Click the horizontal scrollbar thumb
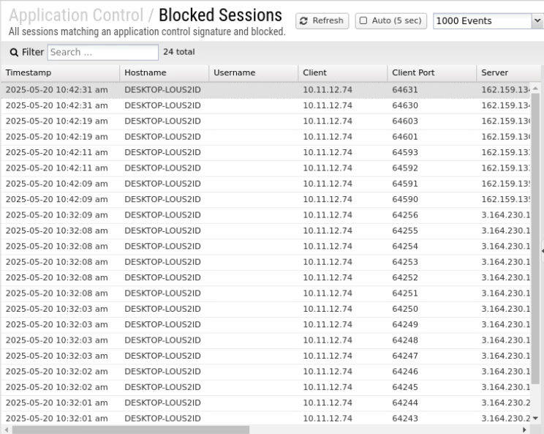Image resolution: width=544 pixels, height=434 pixels. pos(132,430)
